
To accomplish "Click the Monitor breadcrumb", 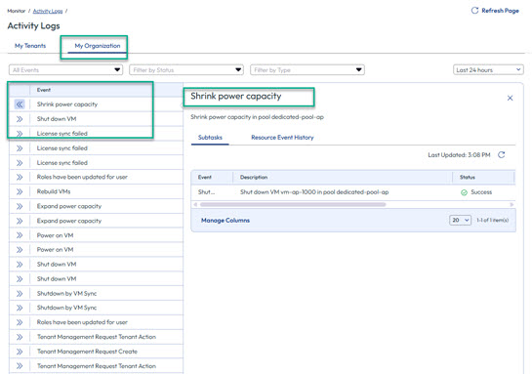I will click(17, 11).
